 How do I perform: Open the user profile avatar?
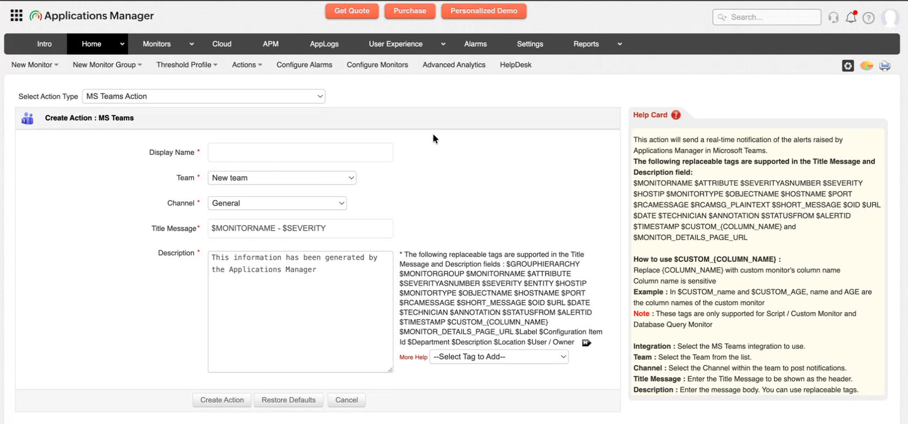(890, 18)
